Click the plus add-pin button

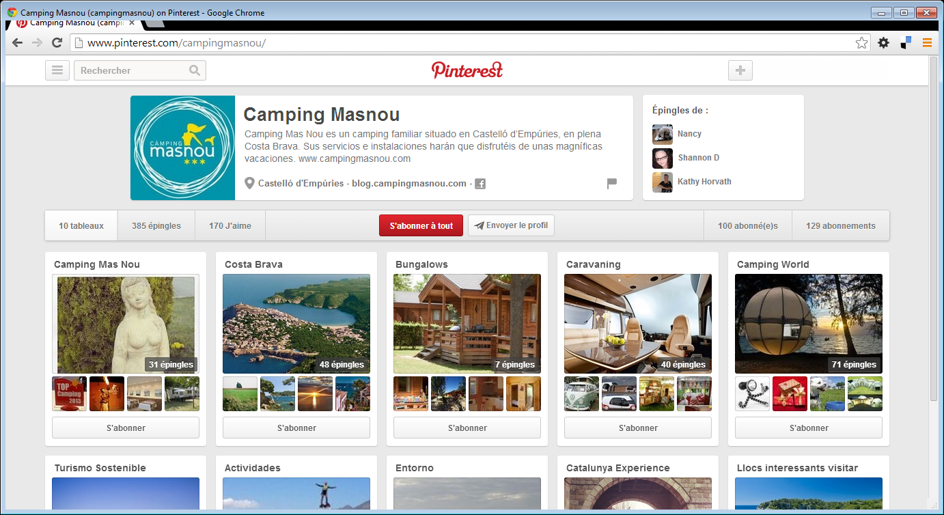740,70
